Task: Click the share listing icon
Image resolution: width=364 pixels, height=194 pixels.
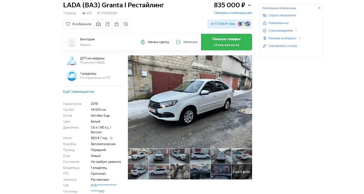Action: click(x=117, y=24)
